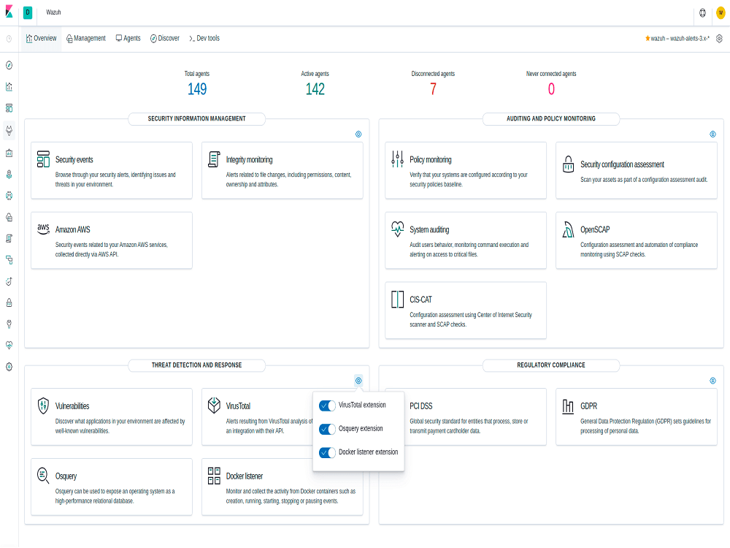730x548 pixels.
Task: Click Never connected agents count 0
Action: (x=551, y=89)
